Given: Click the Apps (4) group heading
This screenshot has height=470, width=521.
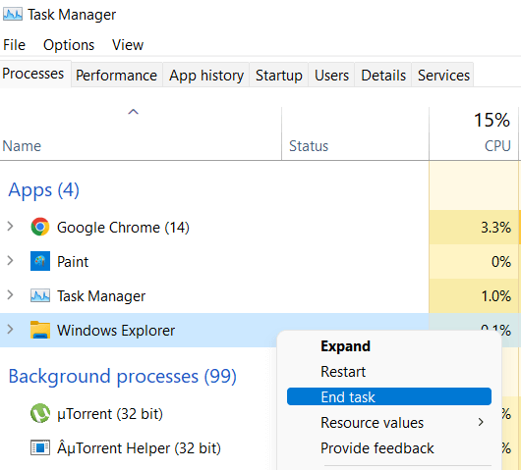Looking at the screenshot, I should pos(43,190).
